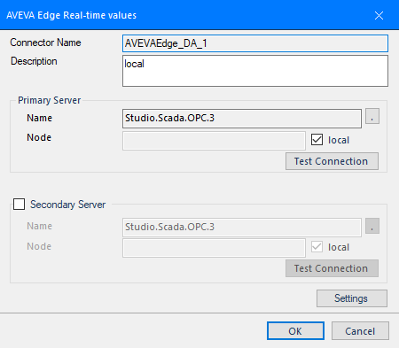
Task: Confirm the dialog with OK
Action: [x=295, y=331]
